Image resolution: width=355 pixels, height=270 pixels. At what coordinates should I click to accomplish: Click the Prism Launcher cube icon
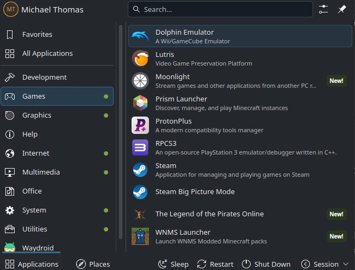pyautogui.click(x=140, y=103)
